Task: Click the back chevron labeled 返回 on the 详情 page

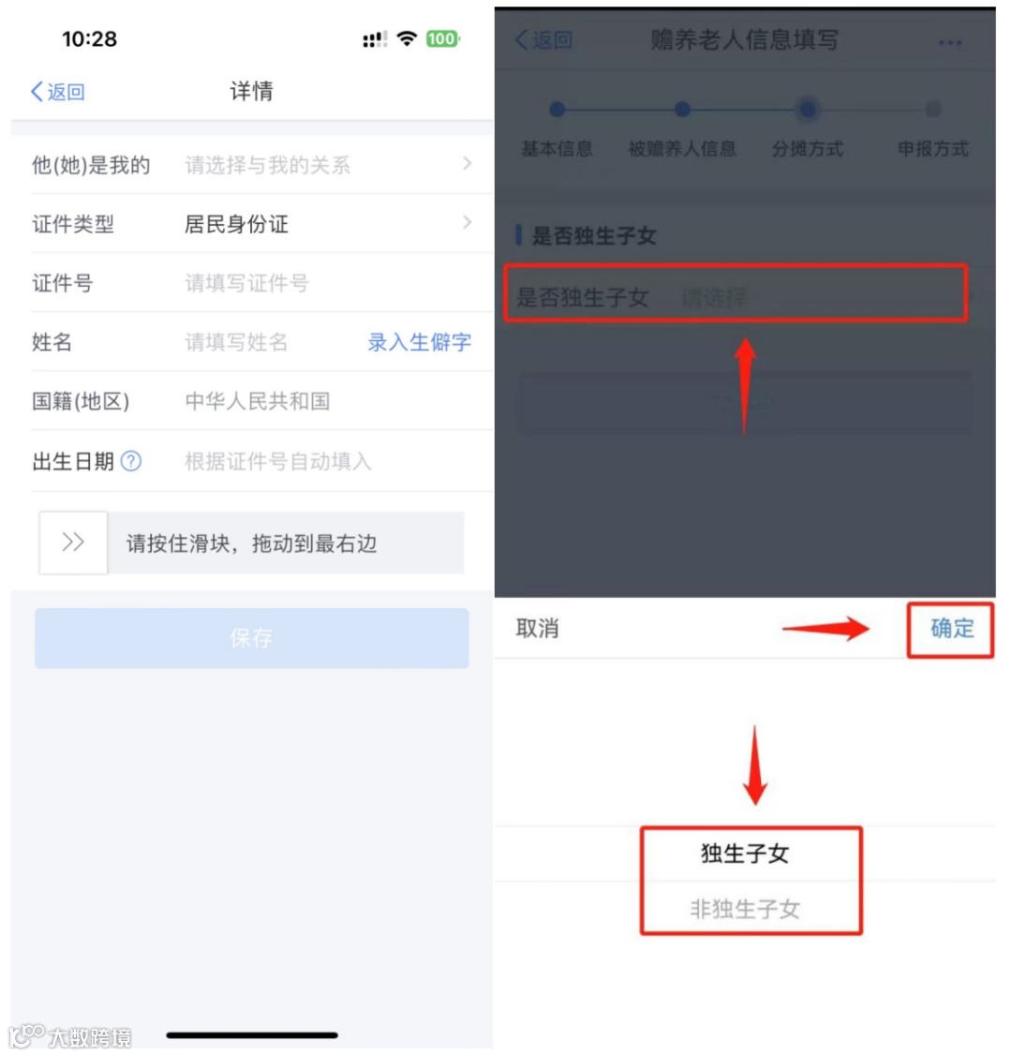Action: tap(58, 92)
